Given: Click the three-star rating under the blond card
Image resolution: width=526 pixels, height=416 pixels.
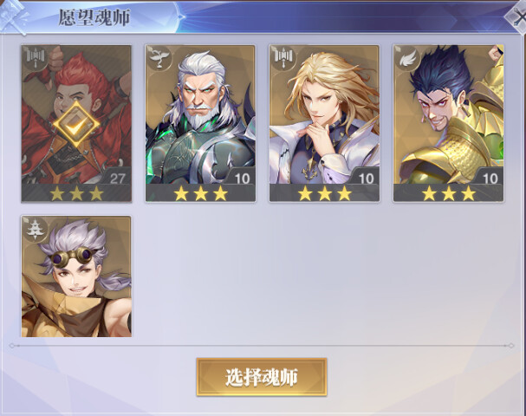Looking at the screenshot, I should pyautogui.click(x=324, y=193).
